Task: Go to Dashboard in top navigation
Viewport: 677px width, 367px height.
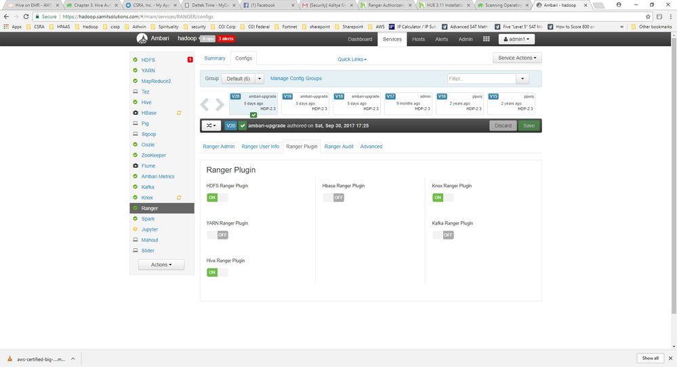Action: (360, 39)
